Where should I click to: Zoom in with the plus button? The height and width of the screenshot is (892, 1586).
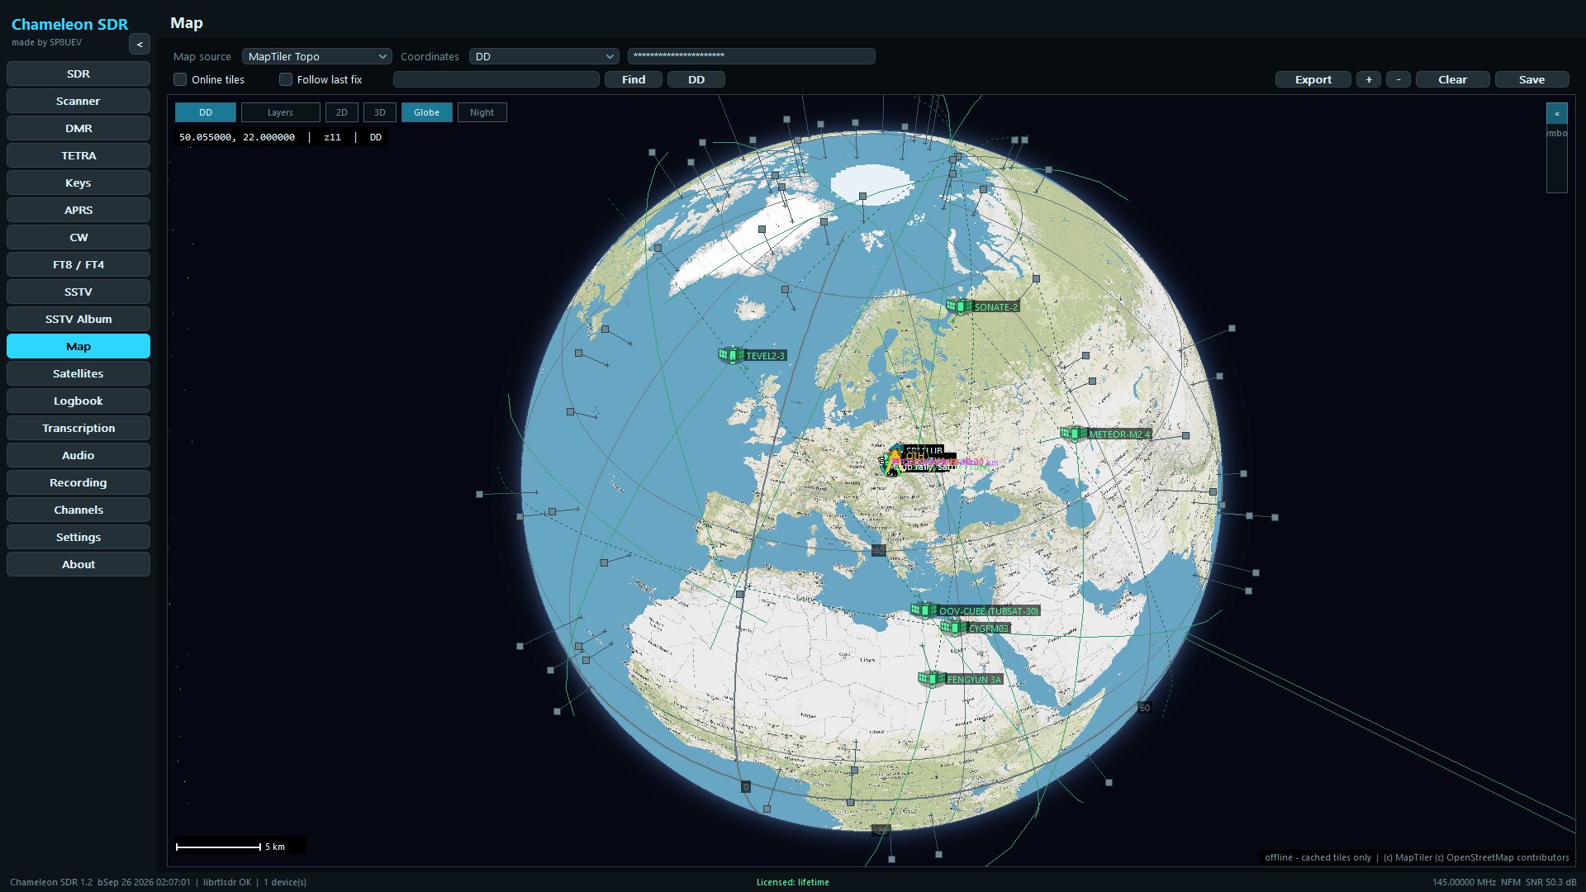[x=1369, y=79]
